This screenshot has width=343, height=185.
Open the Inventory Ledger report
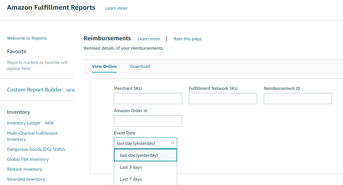click(24, 123)
